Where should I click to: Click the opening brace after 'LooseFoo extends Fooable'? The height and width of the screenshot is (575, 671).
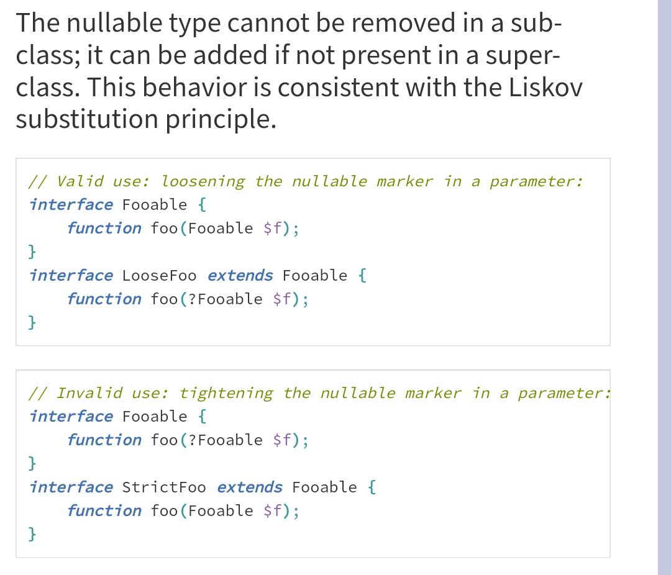[x=362, y=276]
